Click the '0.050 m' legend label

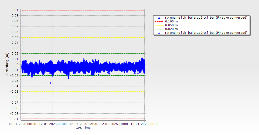pos(172,25)
